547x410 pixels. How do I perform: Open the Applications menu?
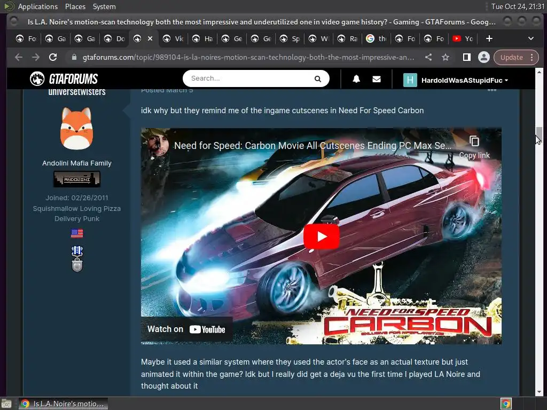38,6
